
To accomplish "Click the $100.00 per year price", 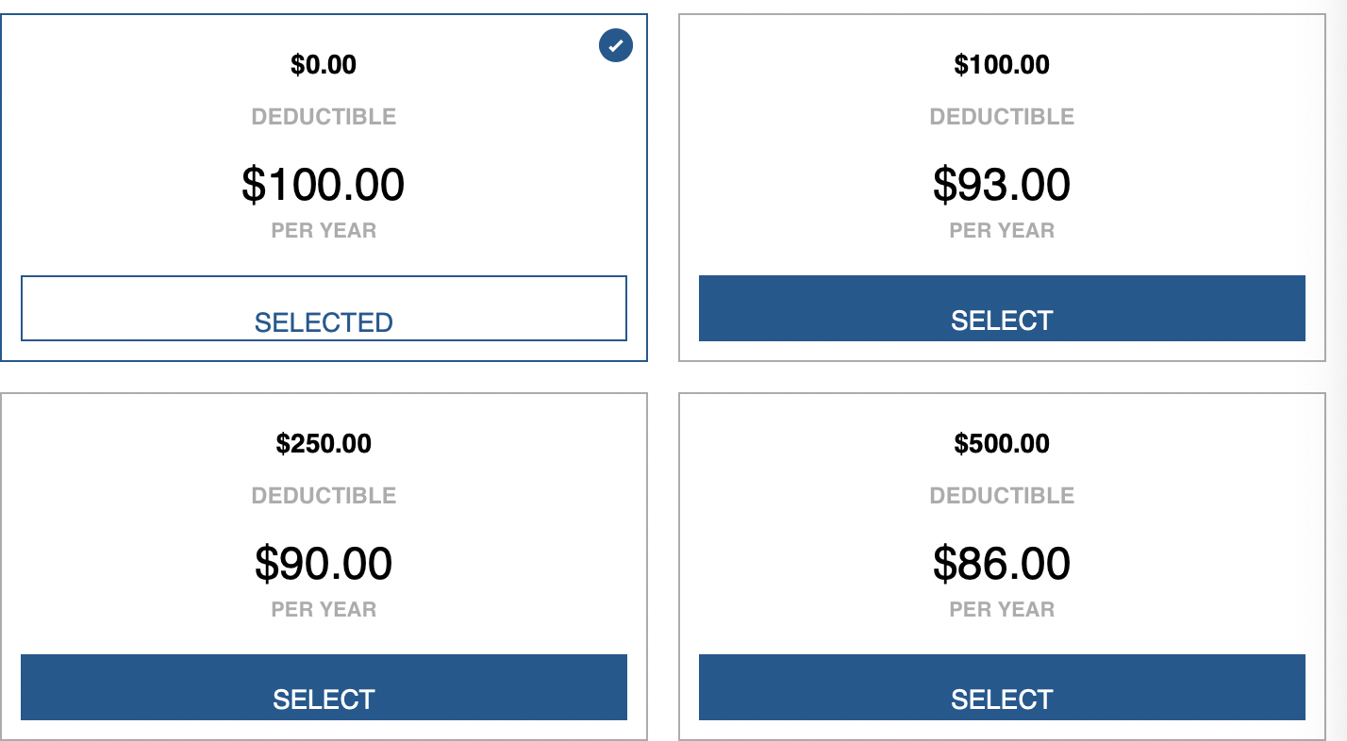I will 324,185.
